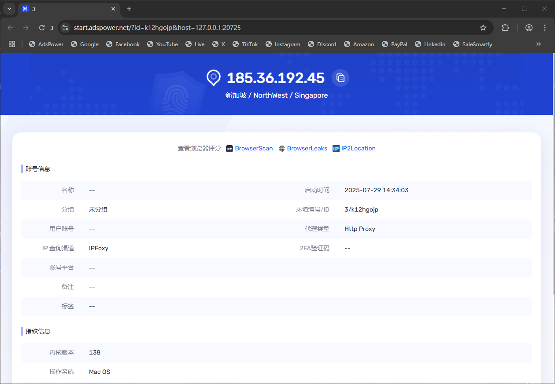Open the tab search dropdown arrow
This screenshot has height=384, width=555.
click(9, 9)
